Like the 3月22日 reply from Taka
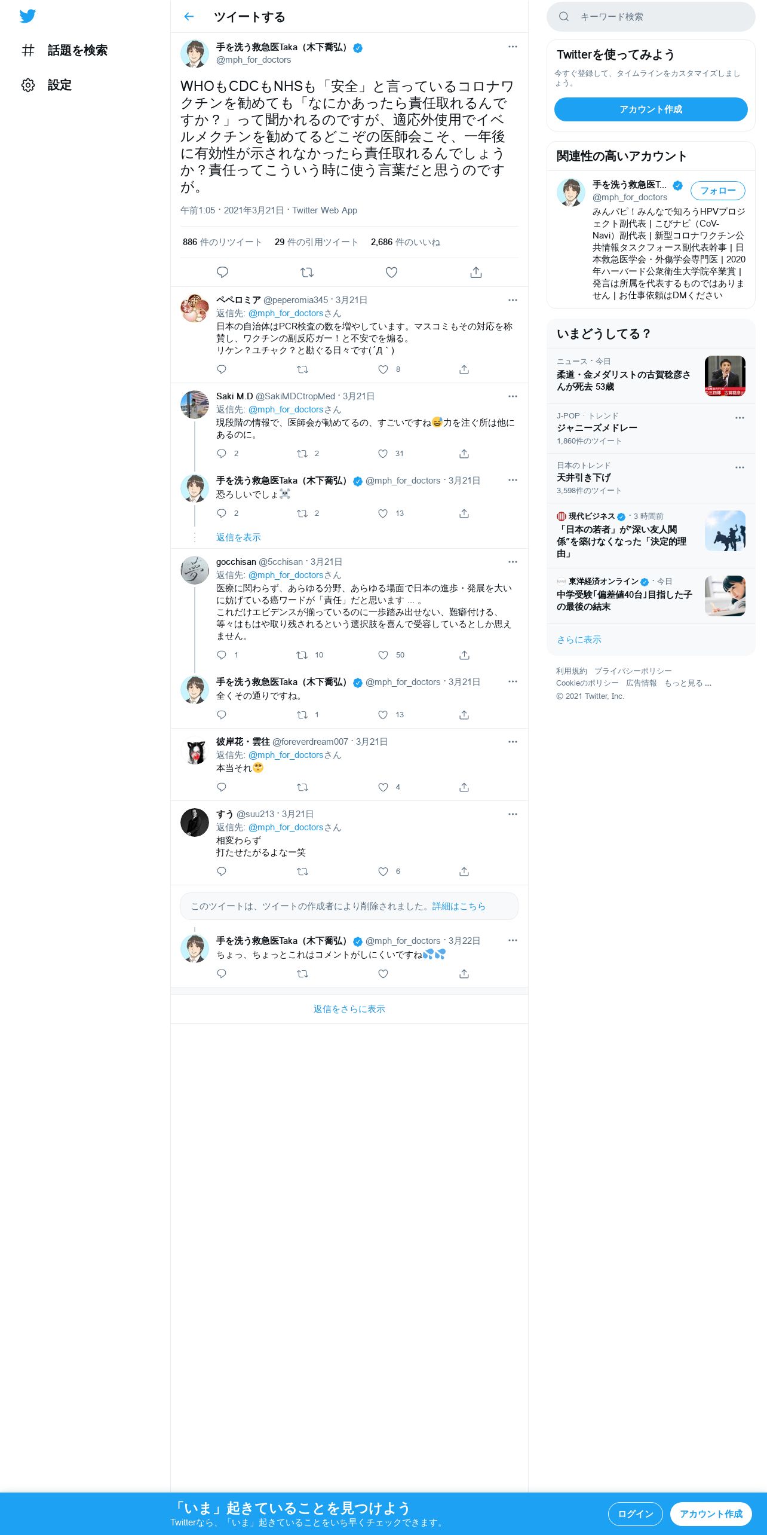Image resolution: width=767 pixels, height=1535 pixels. point(383,974)
